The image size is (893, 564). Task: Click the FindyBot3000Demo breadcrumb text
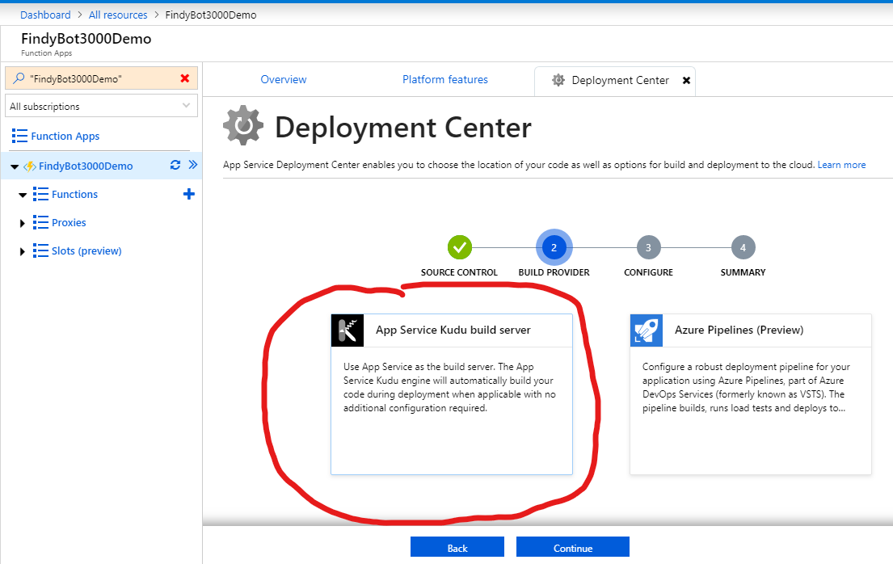coord(211,15)
